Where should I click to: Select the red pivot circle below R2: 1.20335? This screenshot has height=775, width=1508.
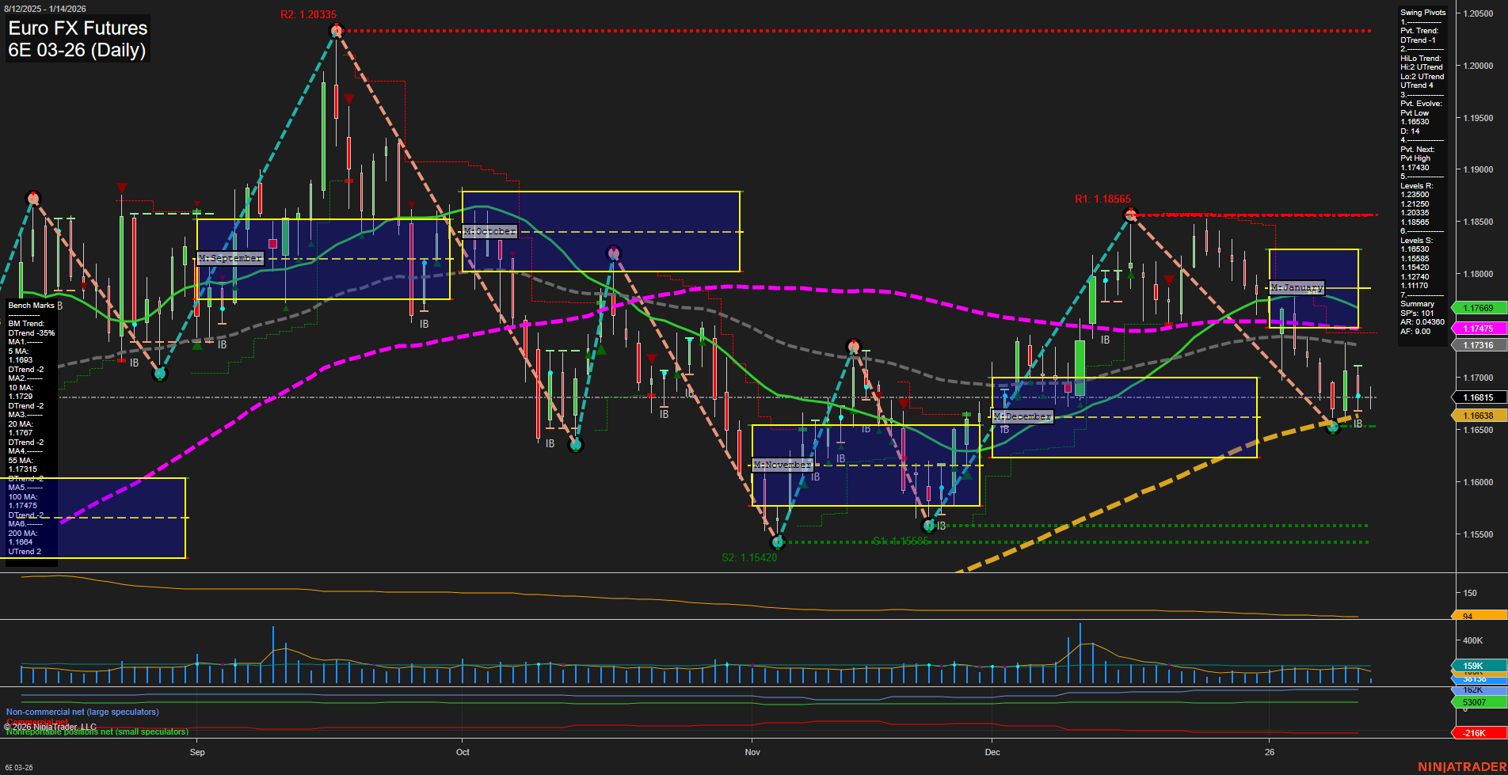click(x=335, y=29)
